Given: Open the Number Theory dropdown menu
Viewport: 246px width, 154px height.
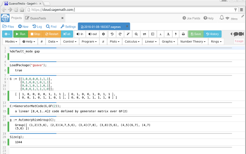Looking at the screenshot, I should coord(193,42).
